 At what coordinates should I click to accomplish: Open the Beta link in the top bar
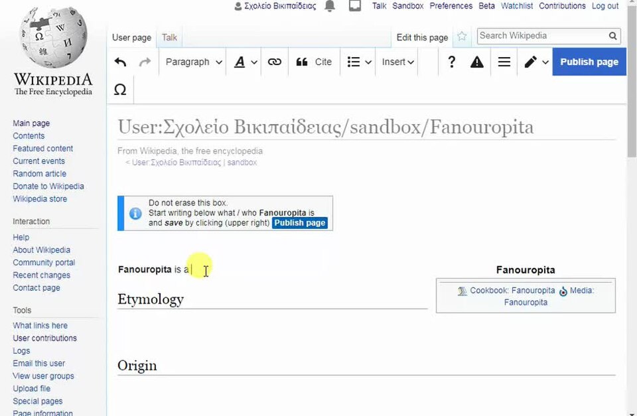tap(486, 6)
